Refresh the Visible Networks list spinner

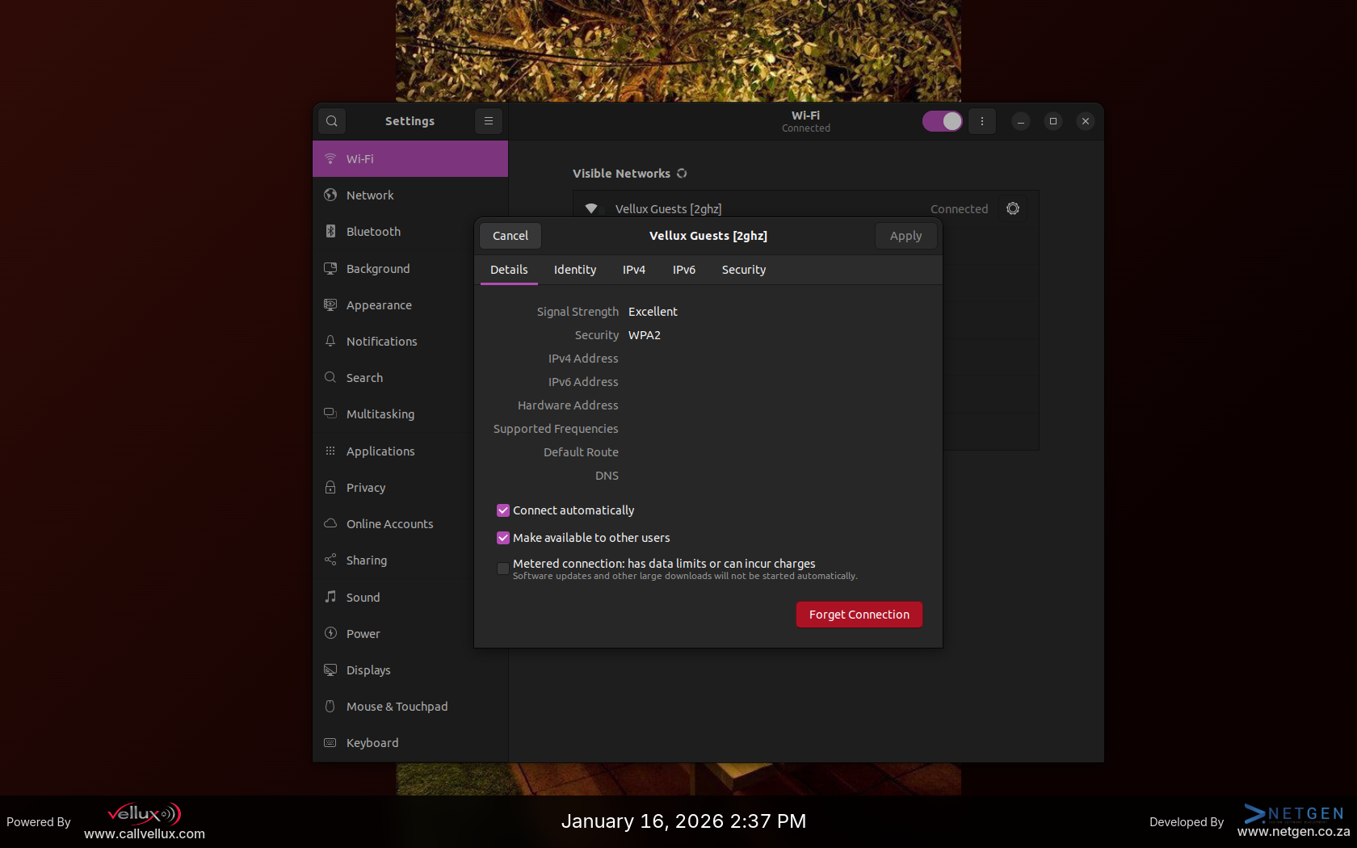pyautogui.click(x=682, y=174)
